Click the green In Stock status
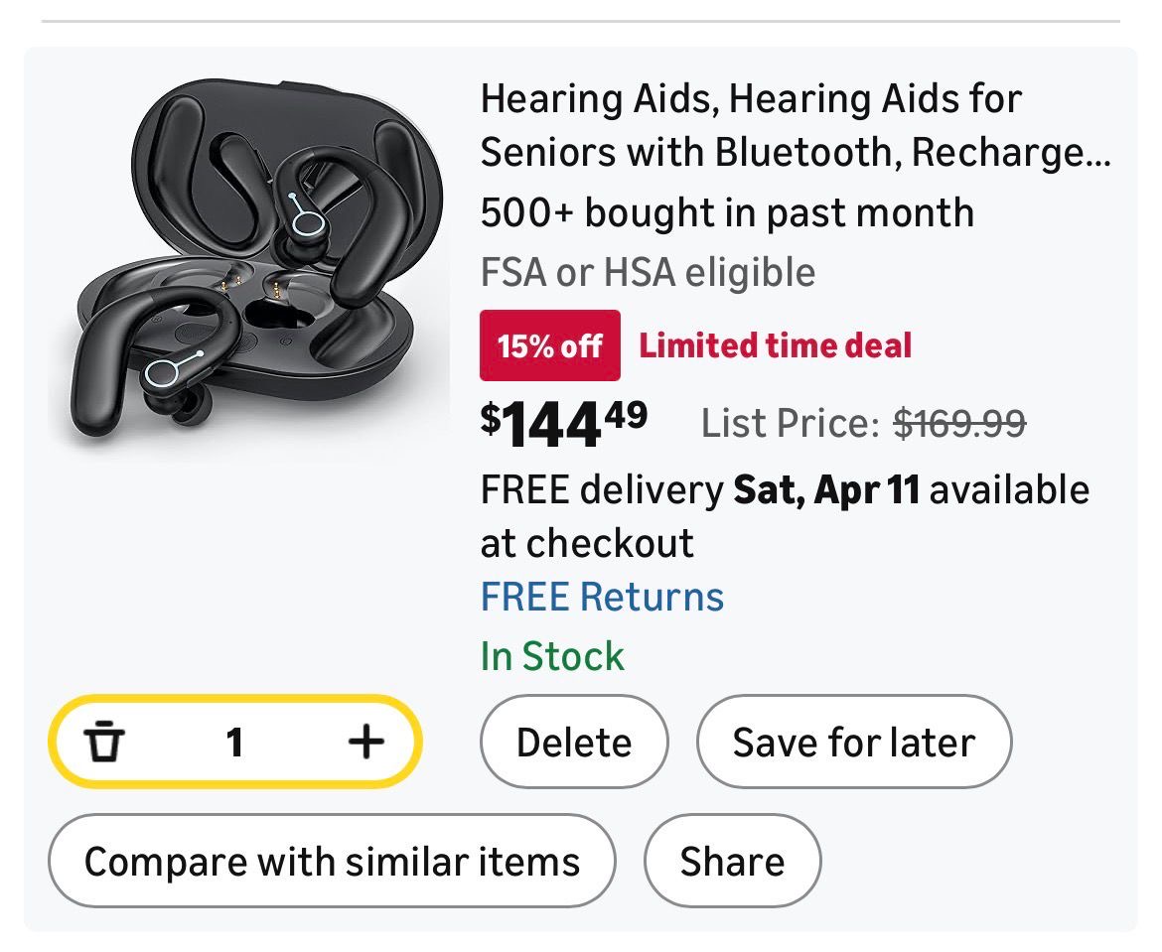 click(x=552, y=656)
